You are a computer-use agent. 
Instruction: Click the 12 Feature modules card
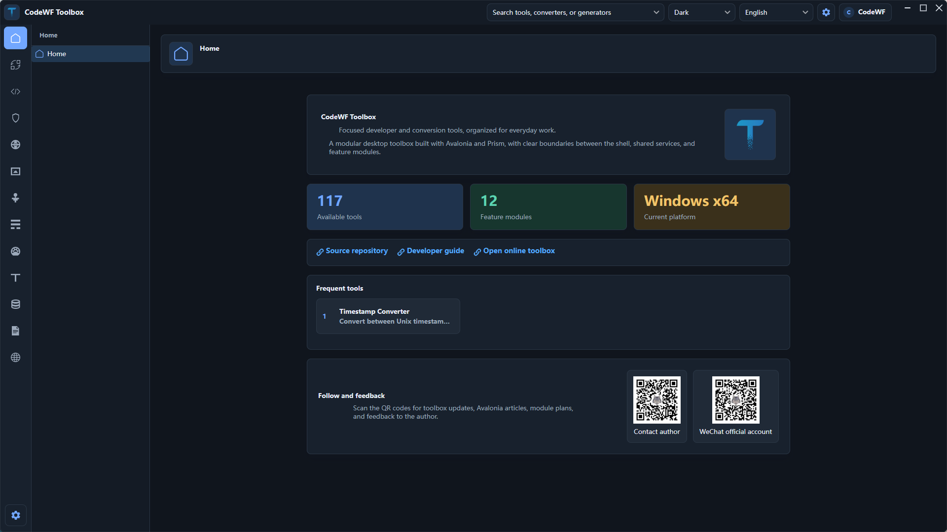point(548,207)
